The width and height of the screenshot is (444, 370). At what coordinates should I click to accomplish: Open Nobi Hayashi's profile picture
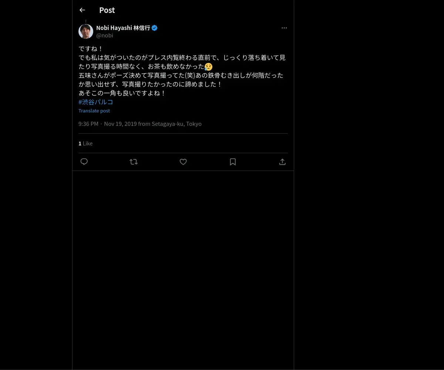click(86, 31)
